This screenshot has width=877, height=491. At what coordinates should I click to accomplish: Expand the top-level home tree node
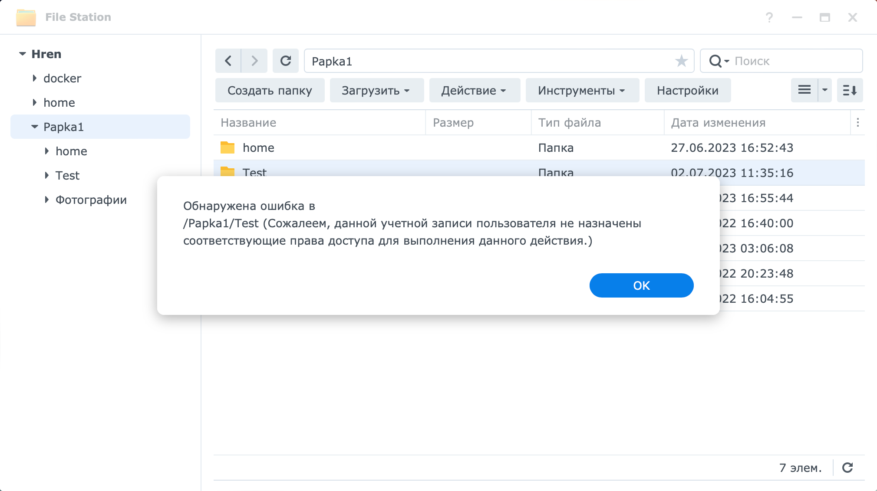coord(35,103)
